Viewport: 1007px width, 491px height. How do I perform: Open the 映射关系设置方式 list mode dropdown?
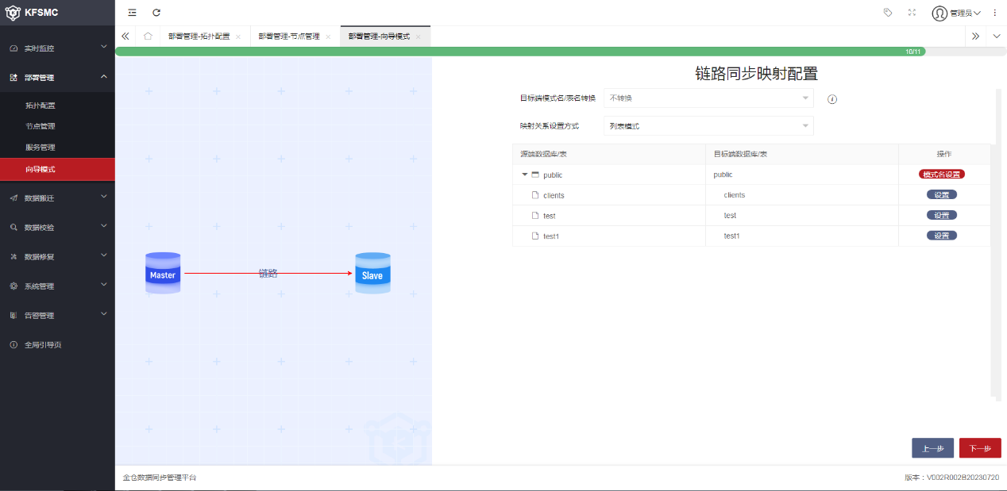click(707, 125)
